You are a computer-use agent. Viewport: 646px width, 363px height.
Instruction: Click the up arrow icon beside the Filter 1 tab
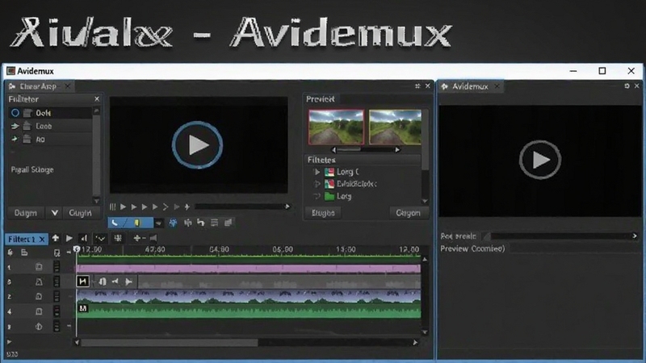click(x=55, y=238)
